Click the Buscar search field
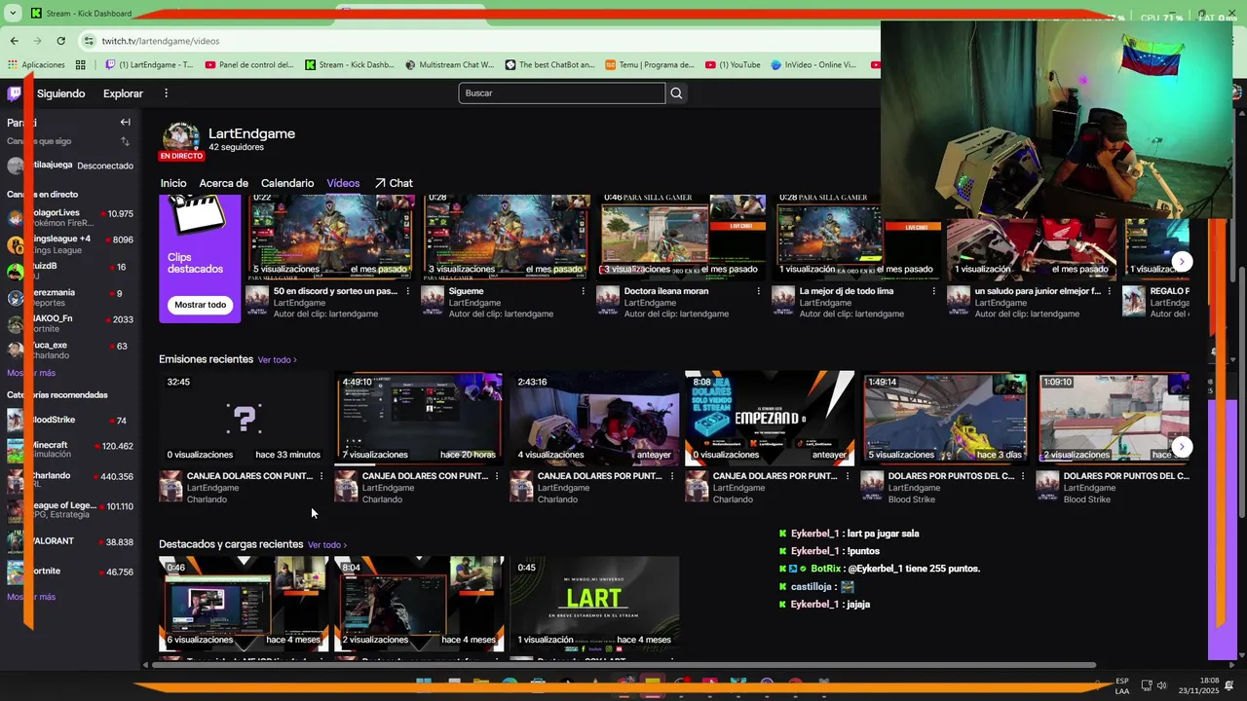 (562, 93)
